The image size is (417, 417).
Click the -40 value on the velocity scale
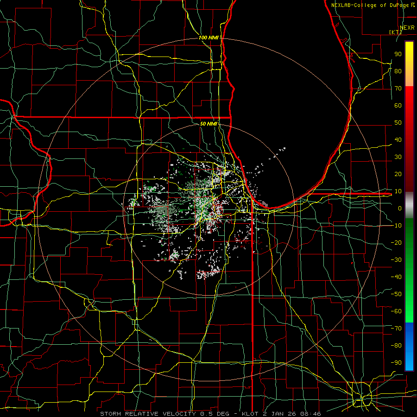(x=396, y=277)
